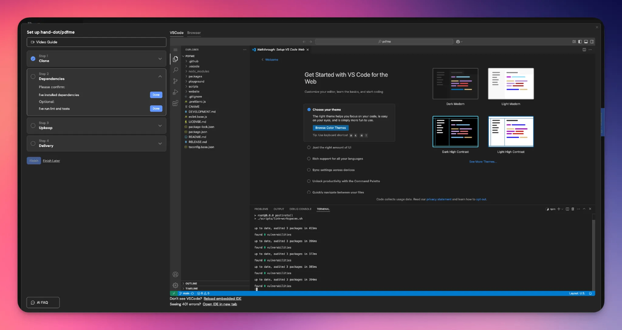Open editor more actions ellipsis
This screenshot has height=330, width=622.
[591, 50]
